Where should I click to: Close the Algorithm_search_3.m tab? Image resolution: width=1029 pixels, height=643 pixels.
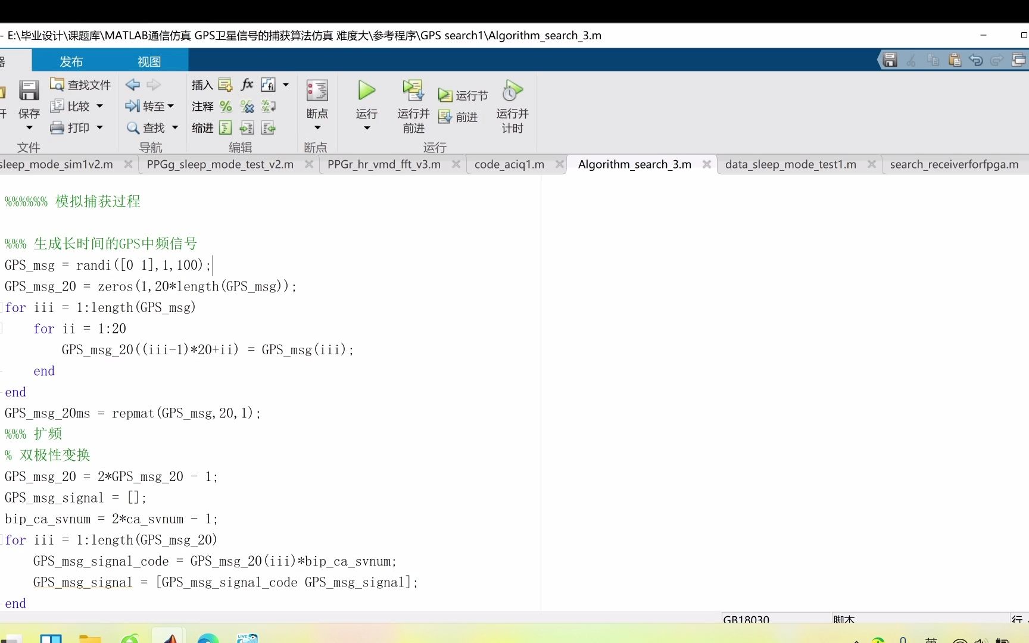click(x=707, y=164)
